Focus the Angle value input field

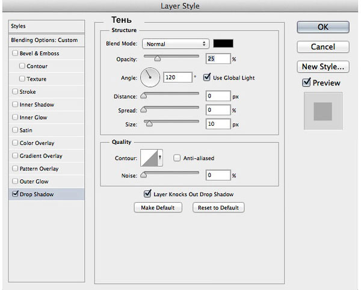pyautogui.click(x=177, y=78)
